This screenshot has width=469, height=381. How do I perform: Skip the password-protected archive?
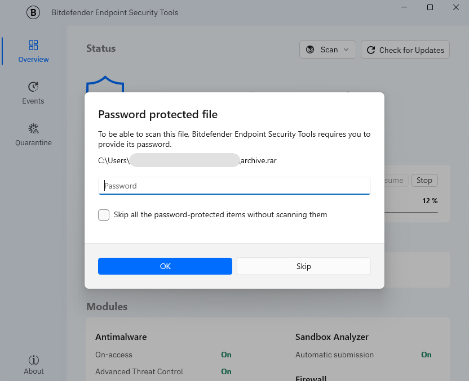pos(303,266)
